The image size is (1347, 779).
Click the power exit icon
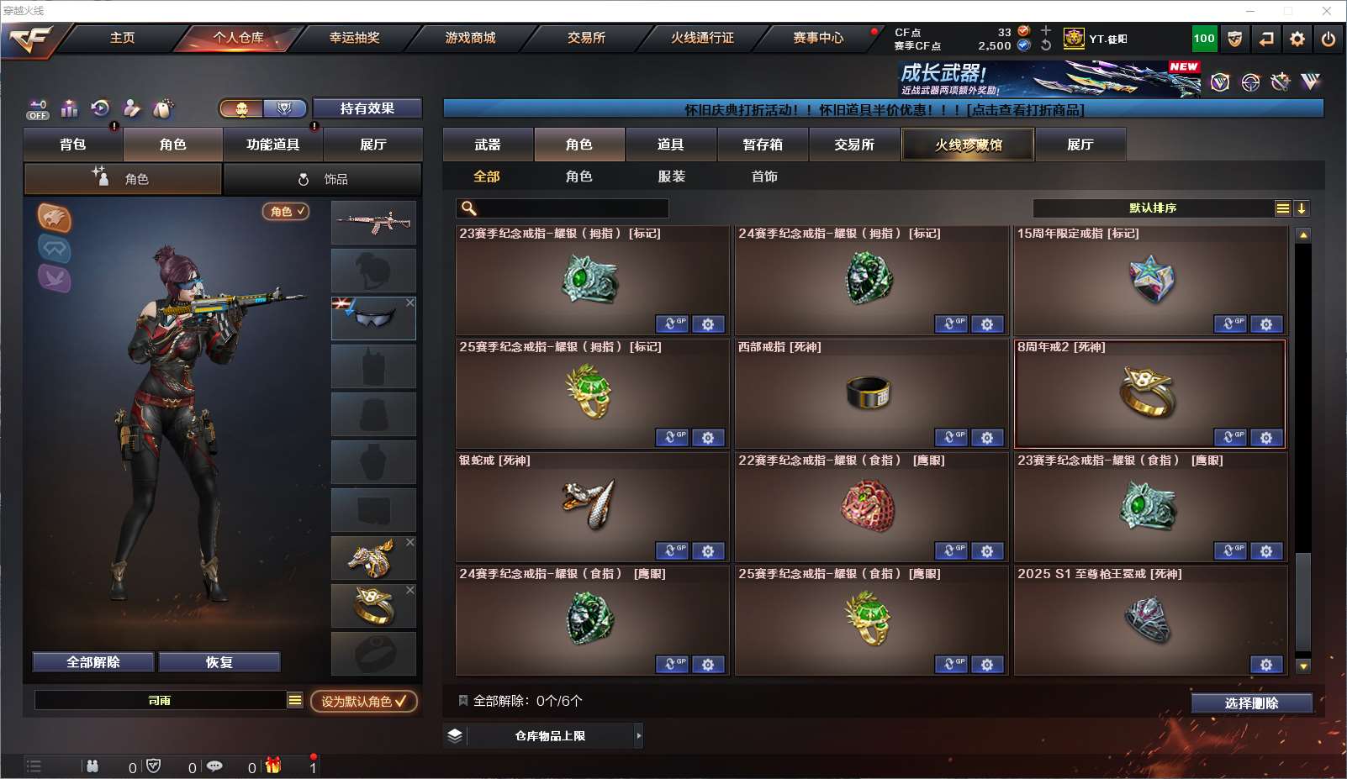(1328, 39)
